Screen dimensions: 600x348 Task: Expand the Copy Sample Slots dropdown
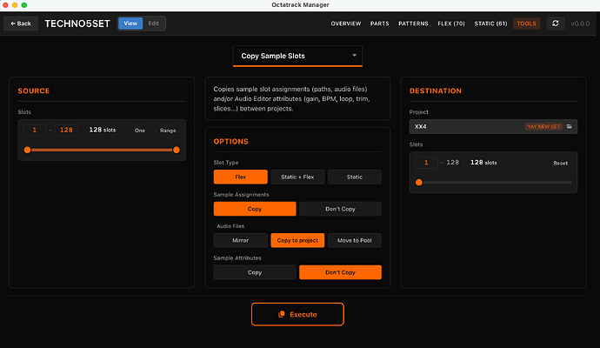click(x=297, y=56)
